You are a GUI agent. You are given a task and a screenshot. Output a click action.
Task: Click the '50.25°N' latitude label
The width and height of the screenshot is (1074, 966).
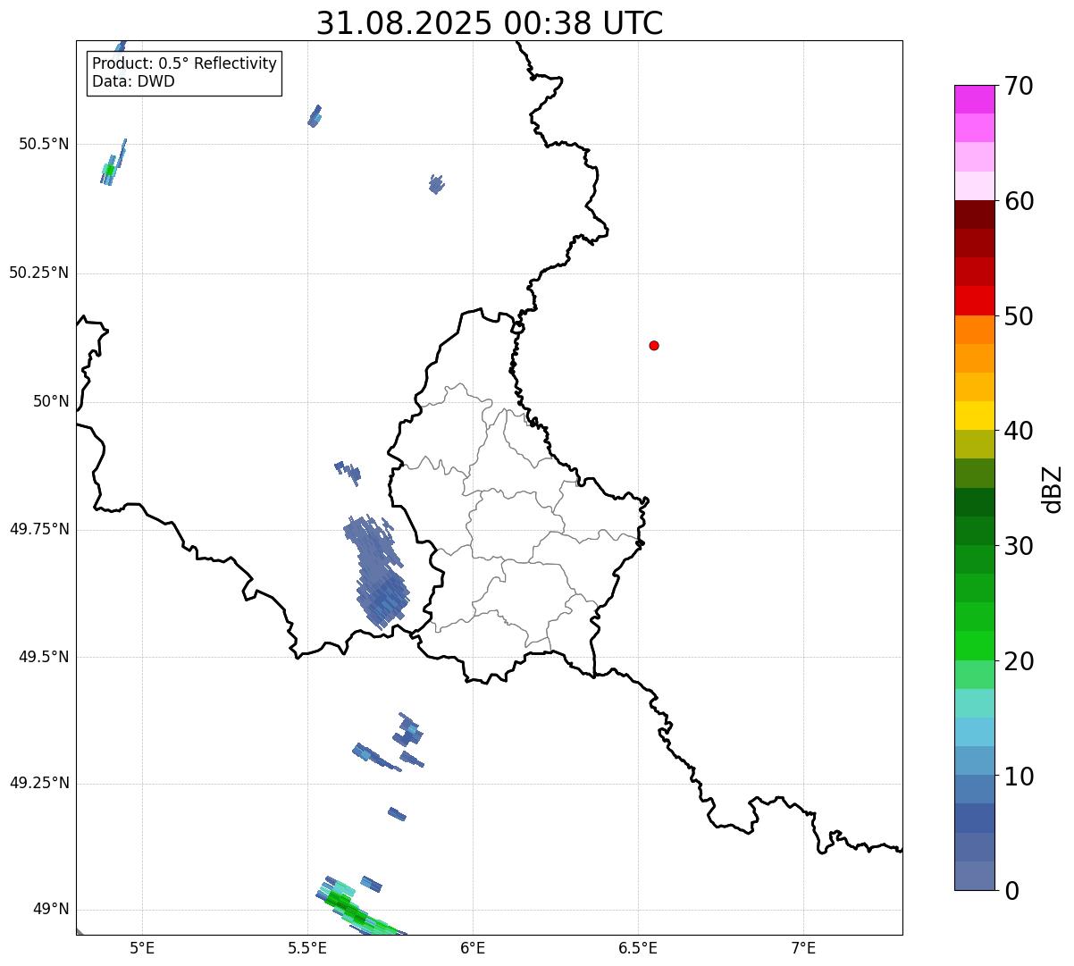pyautogui.click(x=39, y=273)
